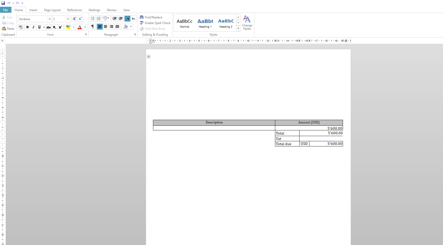443x245 pixels.
Task: Apply text highlight color
Action: point(68,27)
